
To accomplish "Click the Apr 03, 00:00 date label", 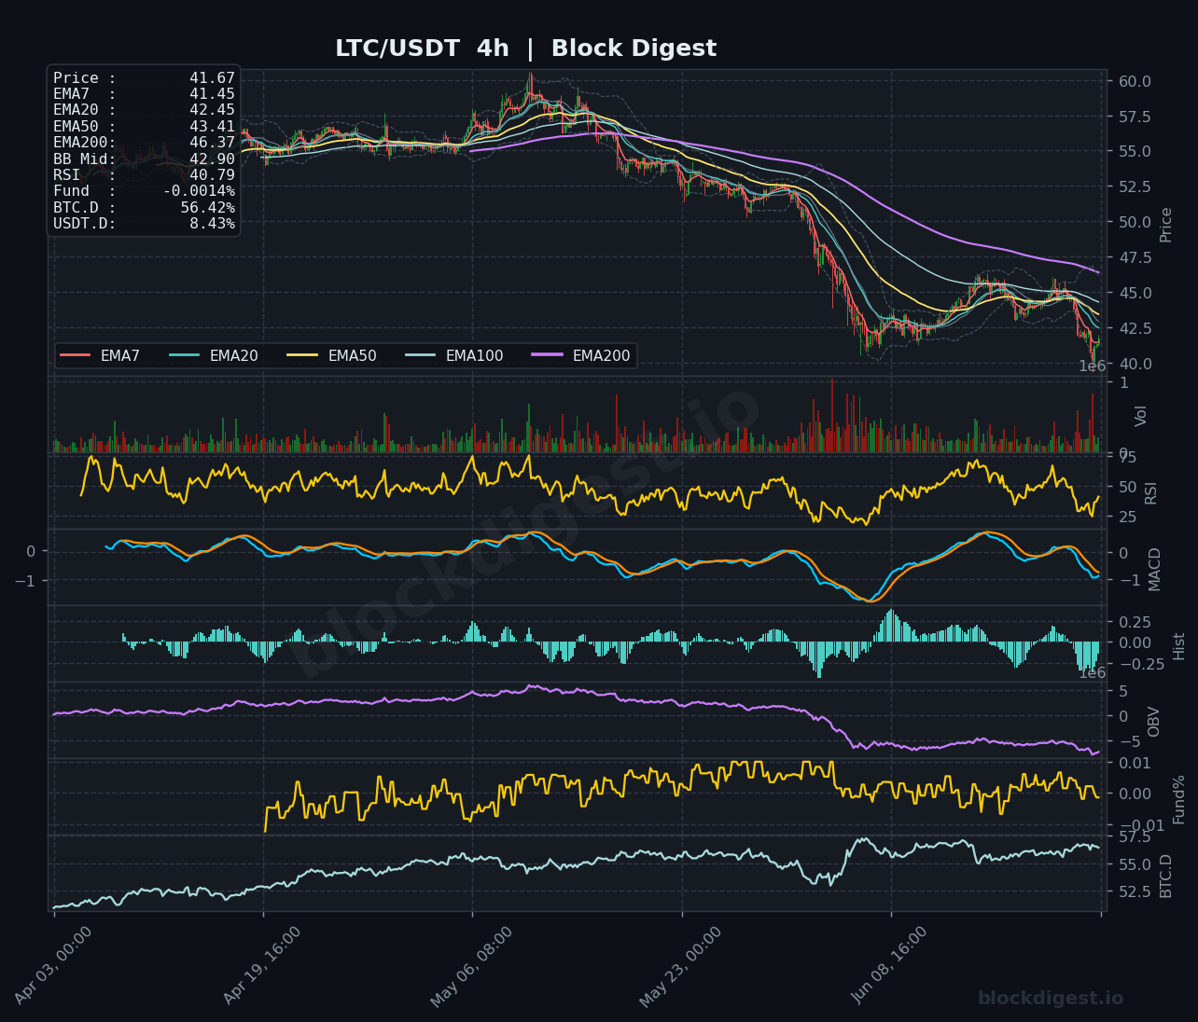I will click(53, 966).
